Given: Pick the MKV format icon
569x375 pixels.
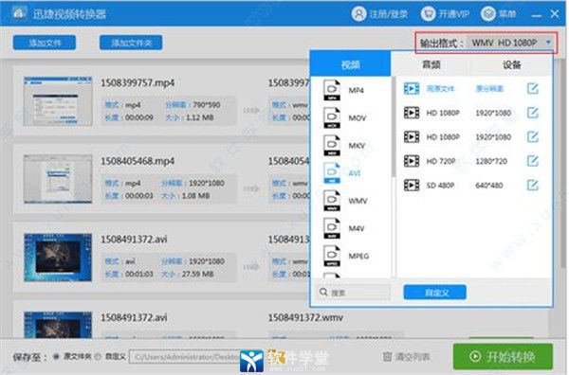Looking at the screenshot, I should pyautogui.click(x=332, y=145).
